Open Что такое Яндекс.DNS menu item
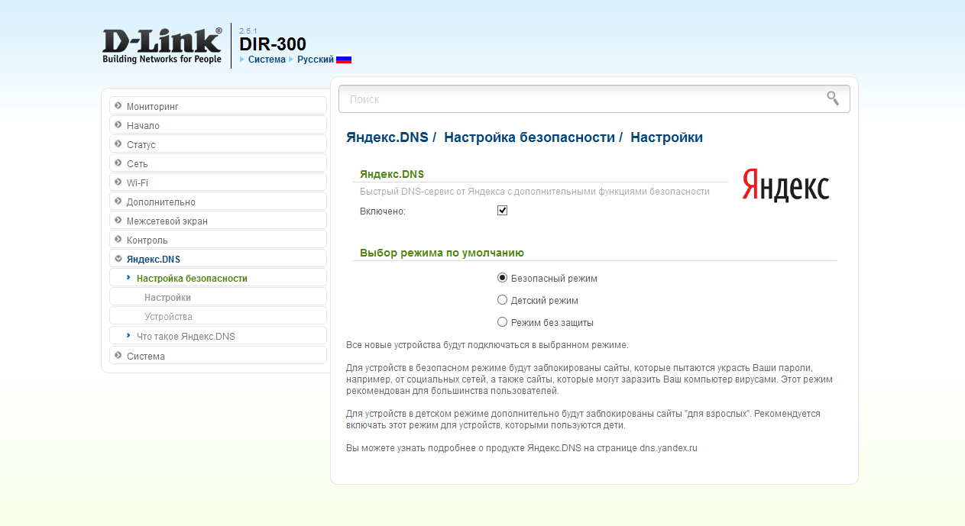The width and height of the screenshot is (965, 526). click(186, 336)
